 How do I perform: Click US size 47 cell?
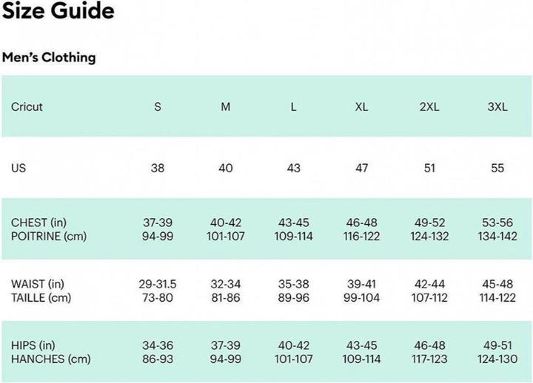[361, 168]
